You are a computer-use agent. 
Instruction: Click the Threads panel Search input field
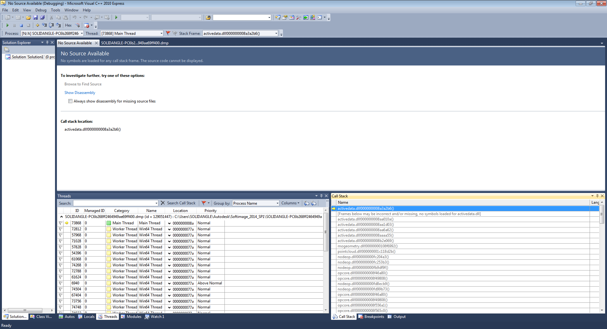click(x=114, y=203)
